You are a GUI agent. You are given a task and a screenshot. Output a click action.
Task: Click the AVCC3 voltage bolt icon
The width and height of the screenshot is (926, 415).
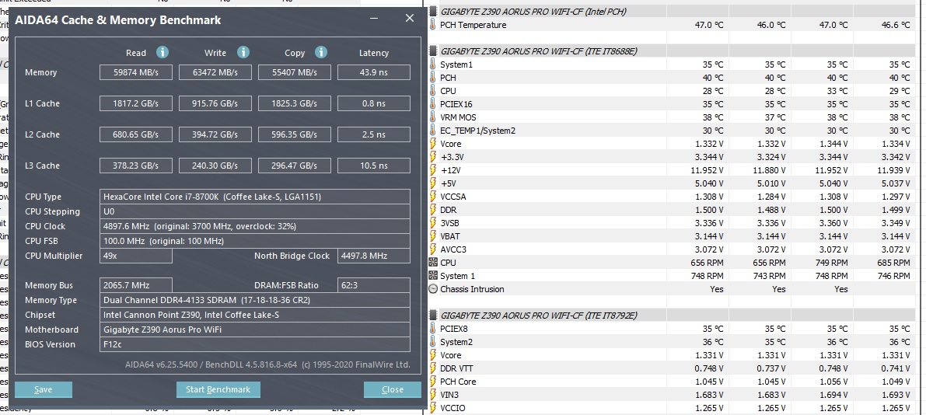(x=433, y=249)
